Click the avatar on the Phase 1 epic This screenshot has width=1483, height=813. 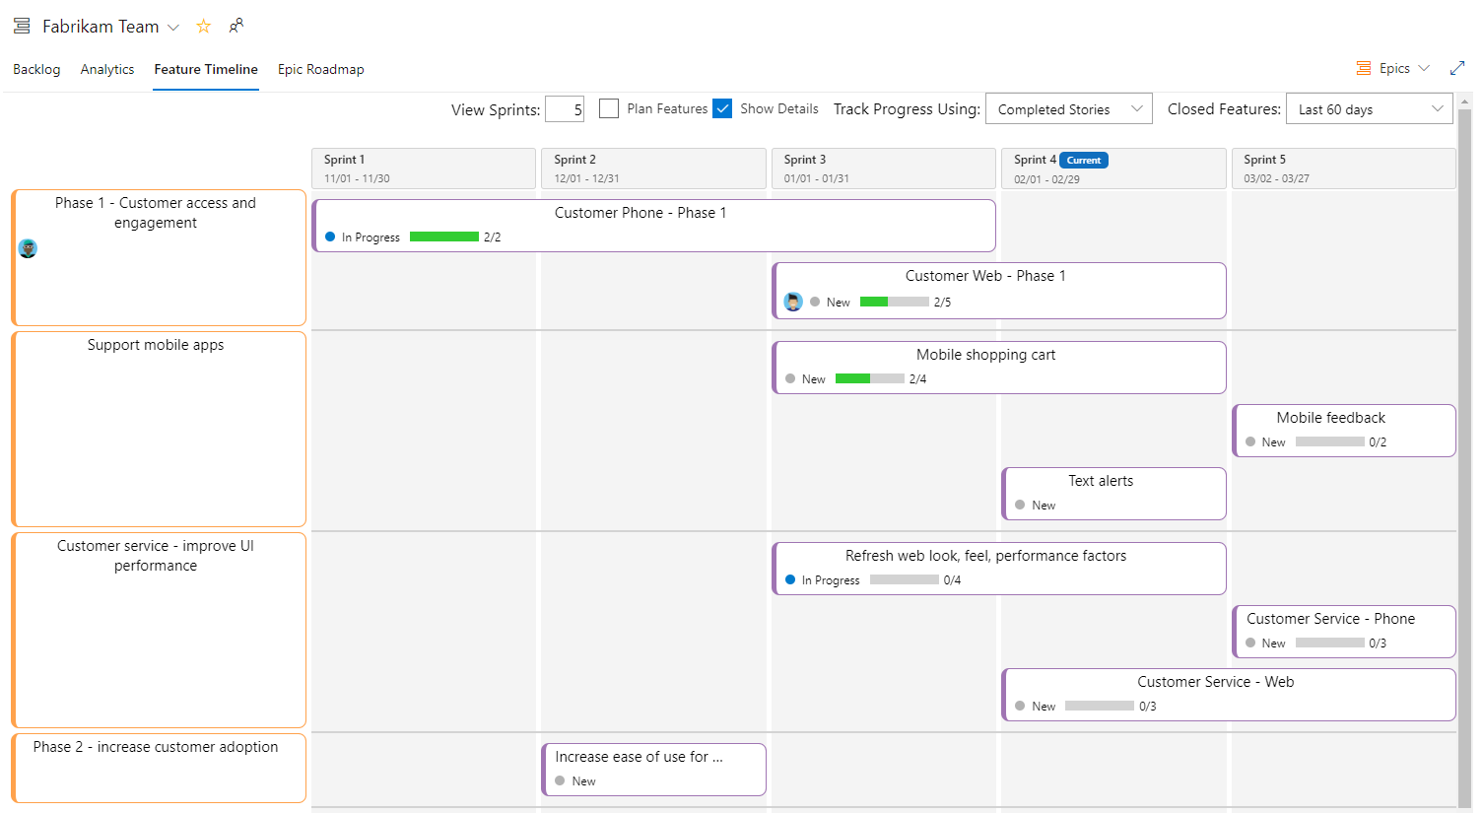coord(28,248)
